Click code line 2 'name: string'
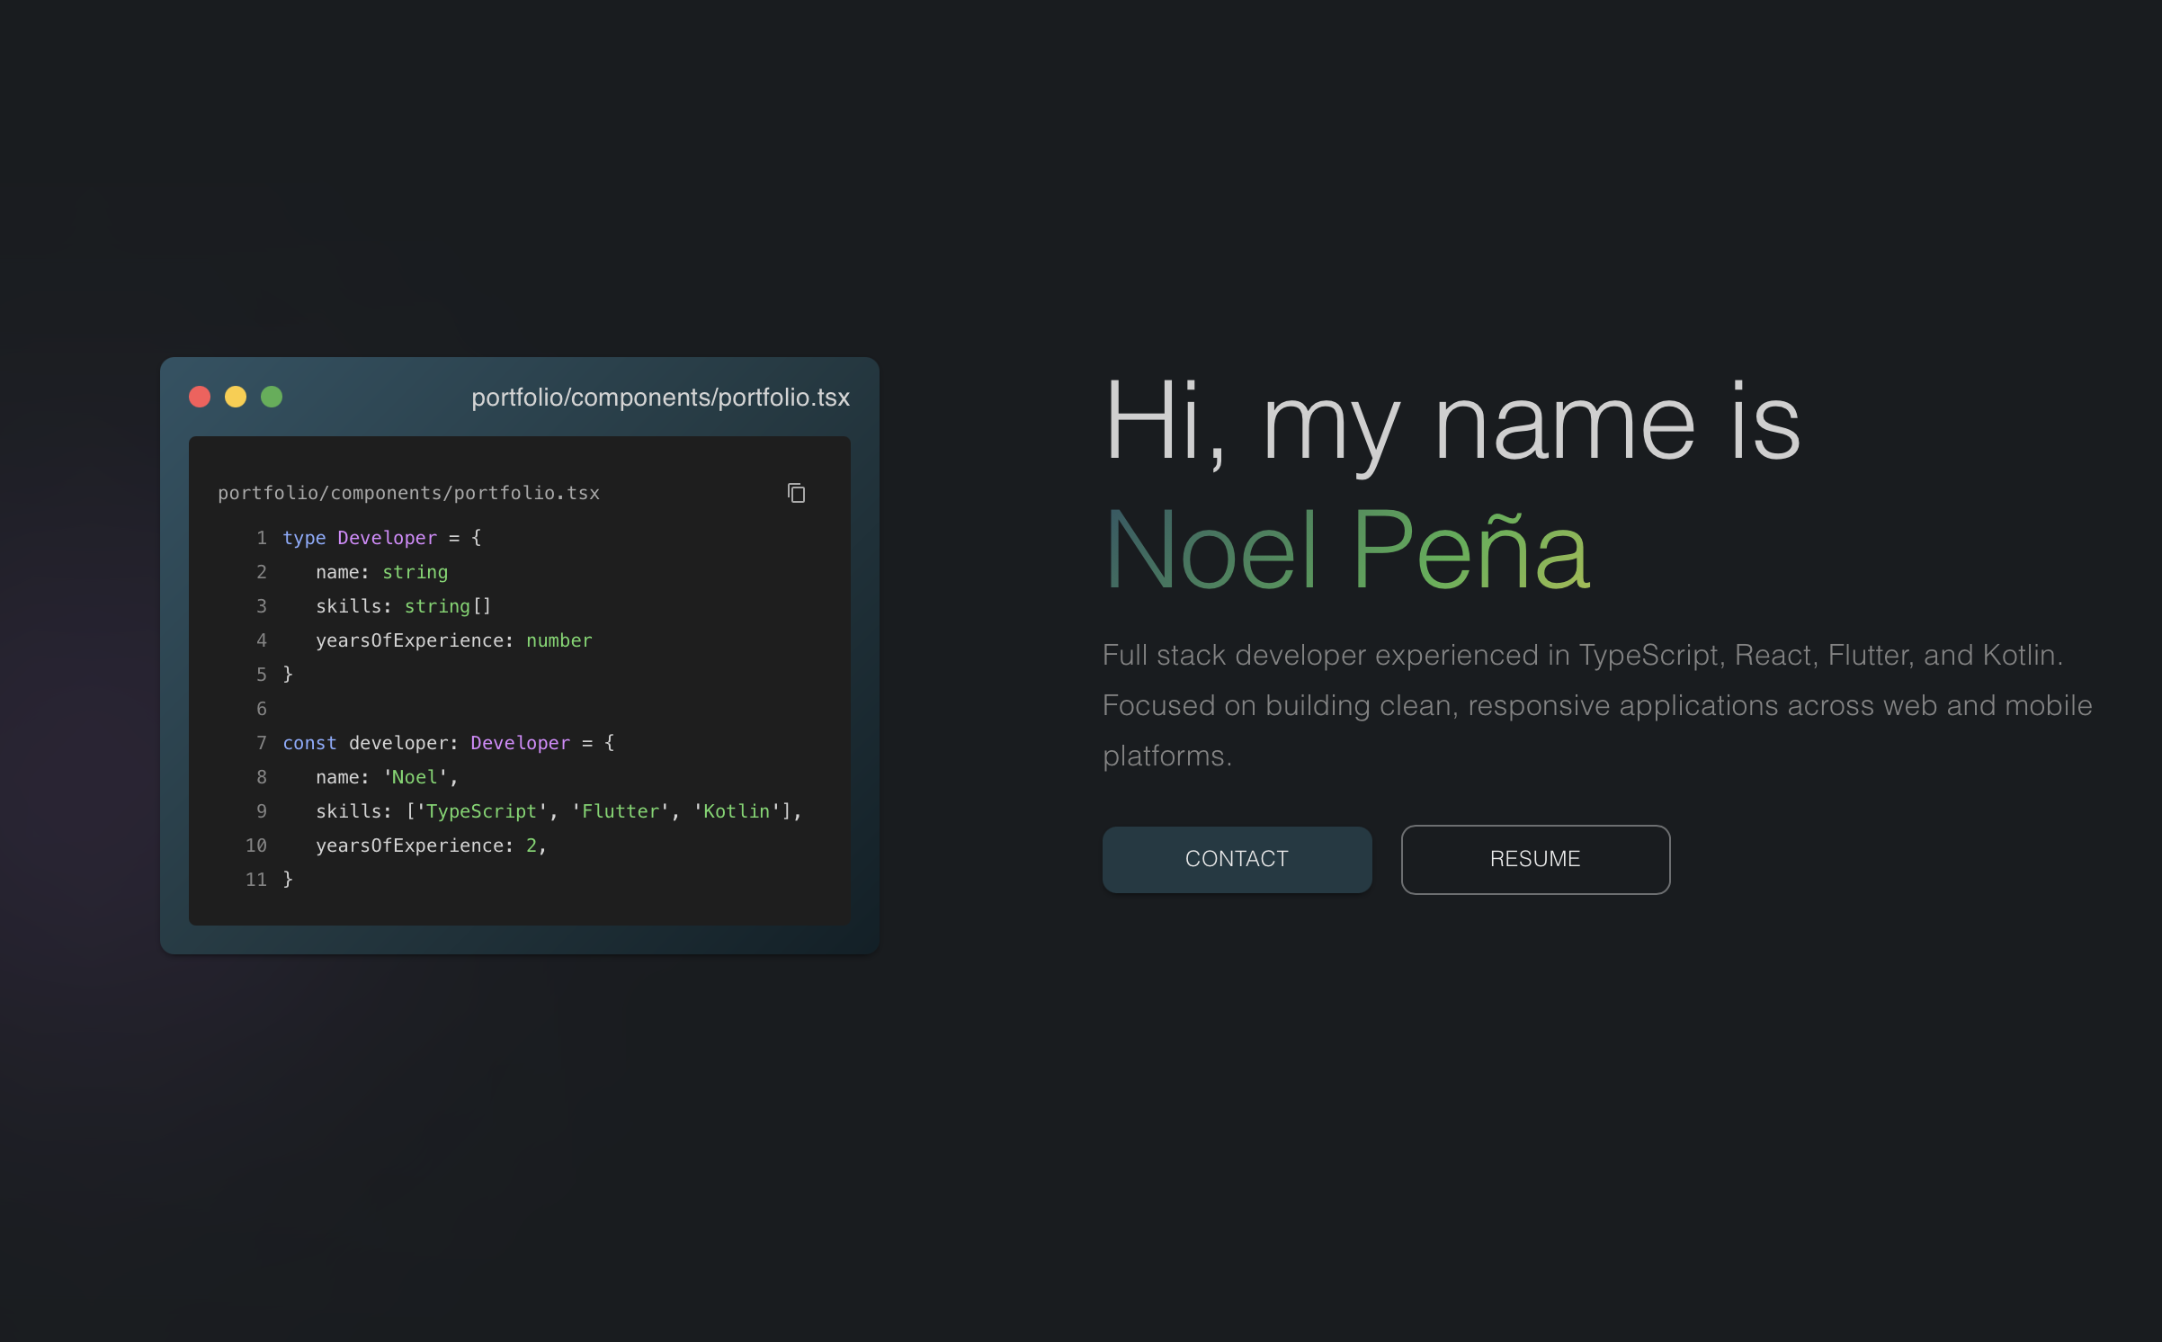This screenshot has width=2162, height=1342. (x=382, y=572)
